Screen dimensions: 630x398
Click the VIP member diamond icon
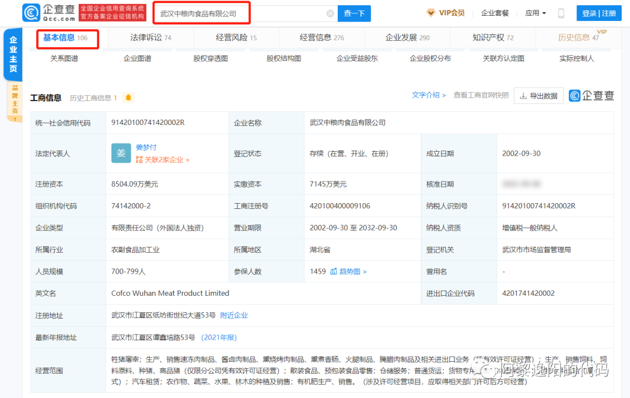click(430, 13)
